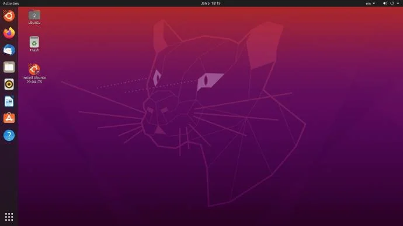Select the ubuntu home folder desktop icon
The height and width of the screenshot is (226, 403).
(34, 17)
